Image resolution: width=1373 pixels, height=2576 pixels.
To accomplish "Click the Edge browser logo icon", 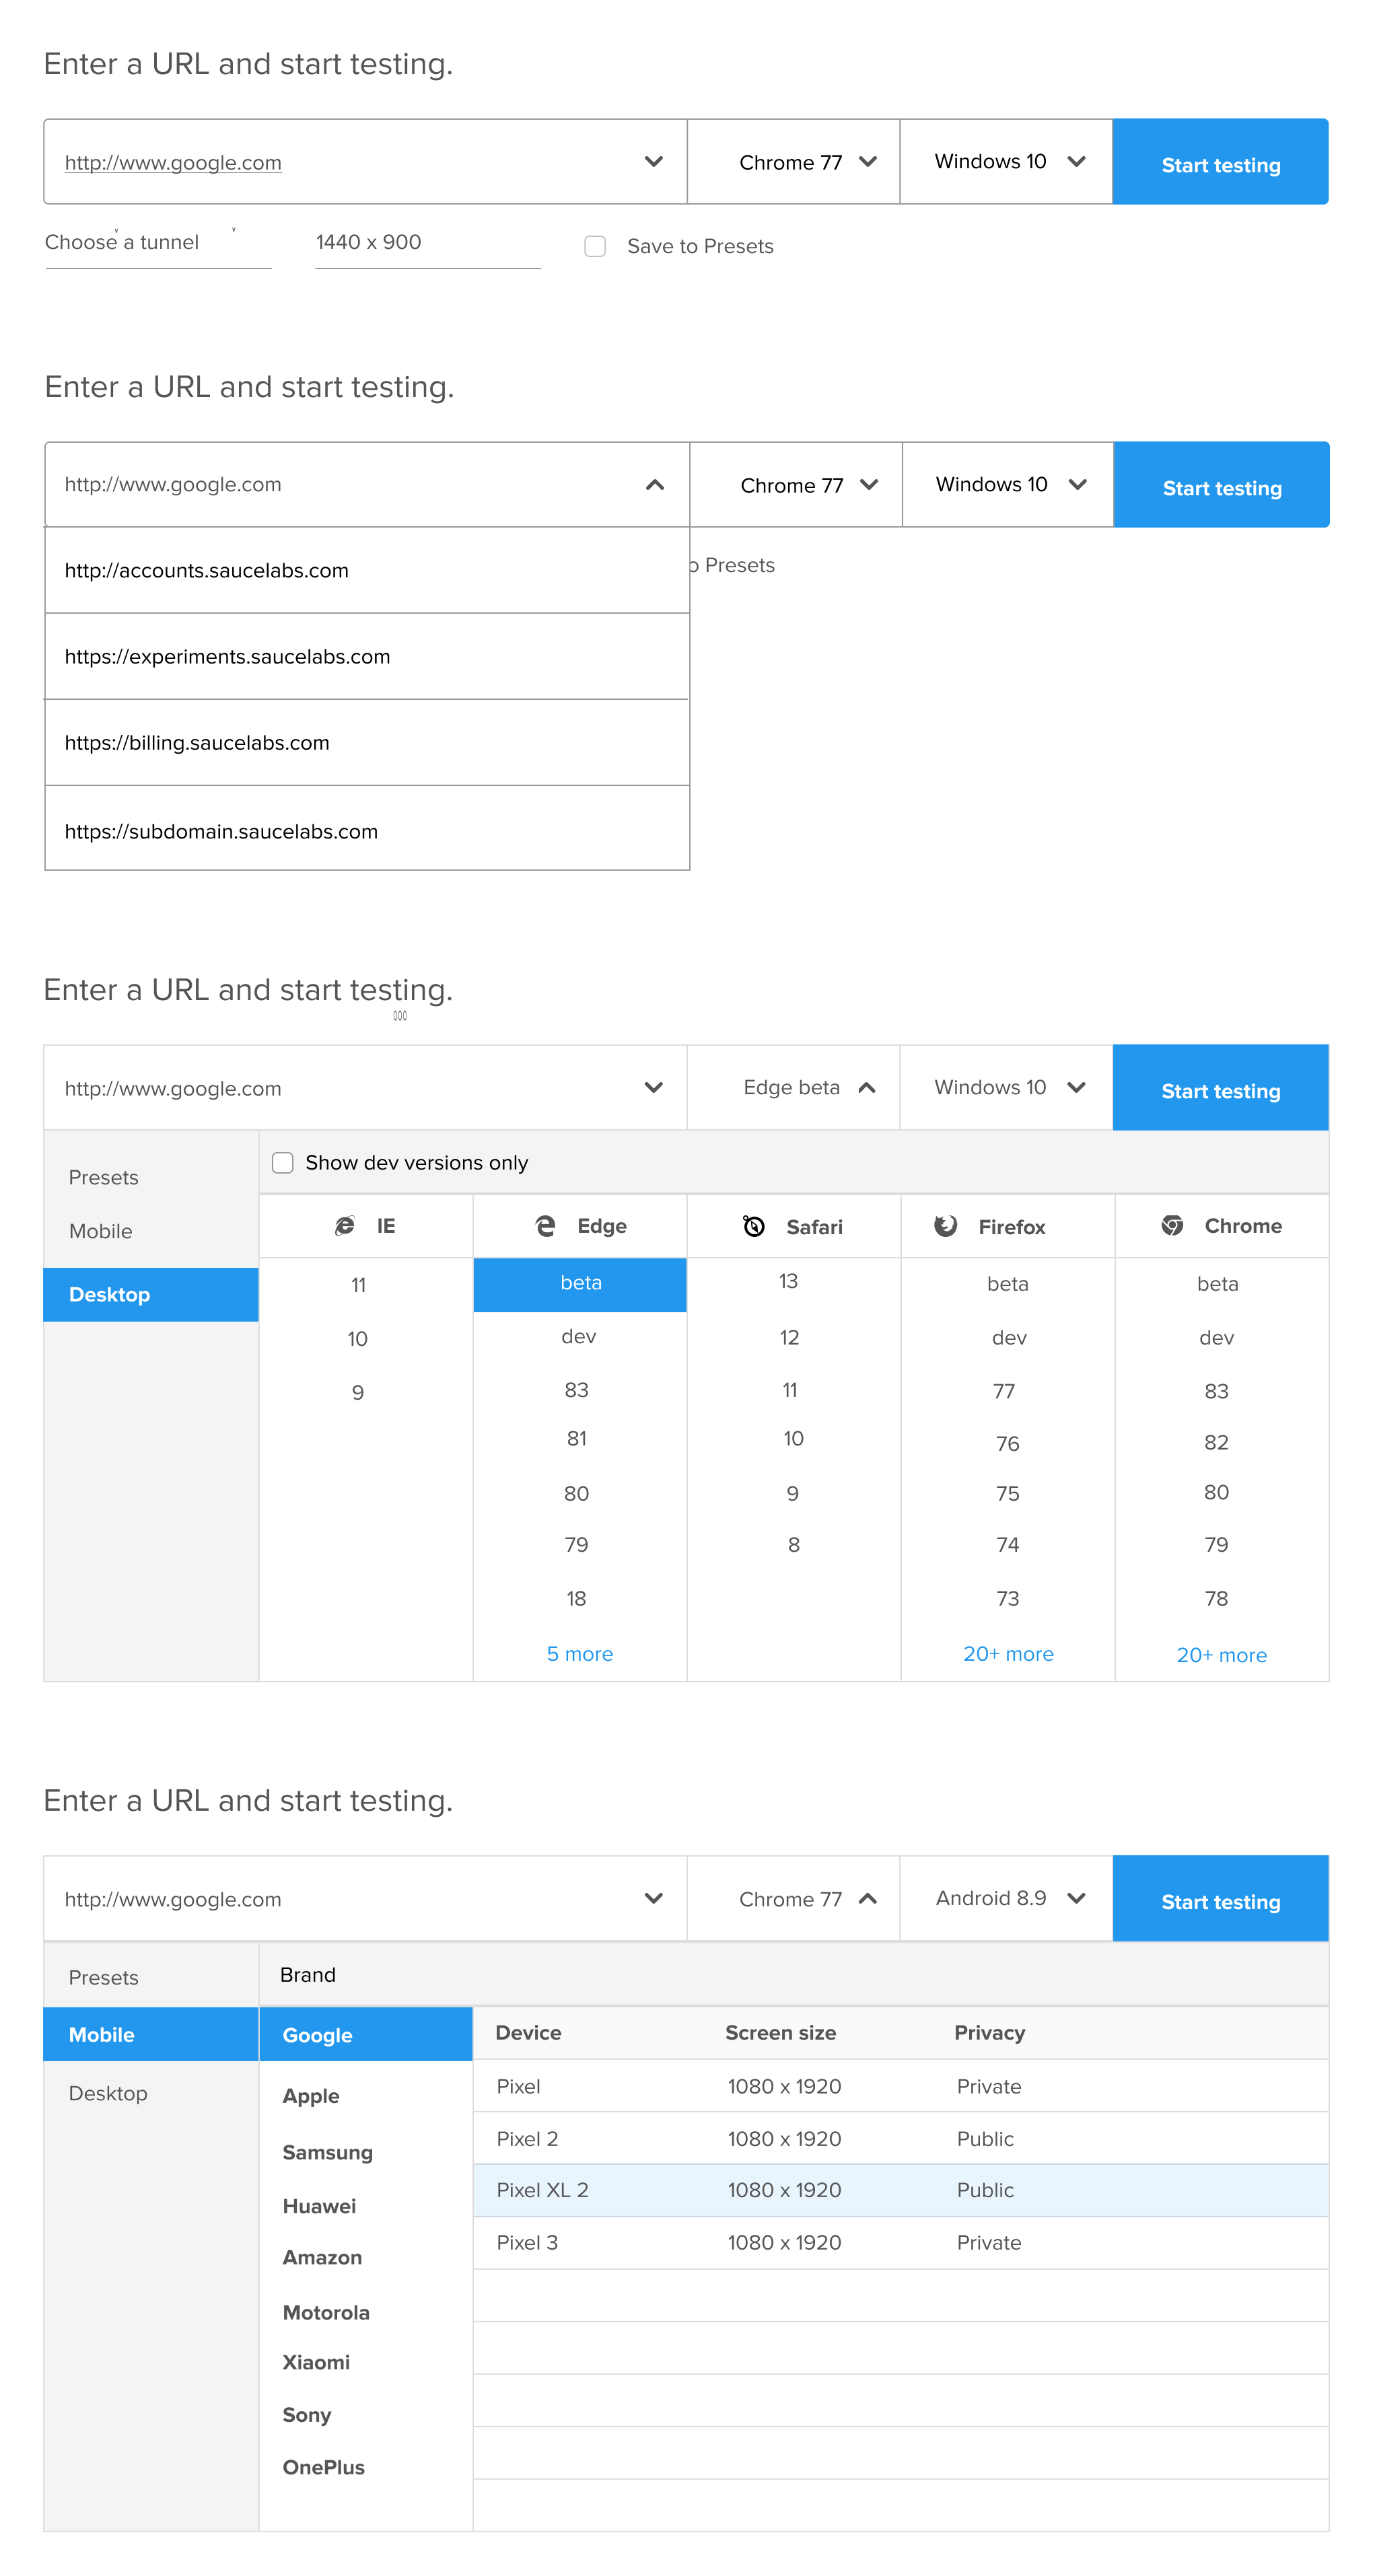I will coord(545,1225).
